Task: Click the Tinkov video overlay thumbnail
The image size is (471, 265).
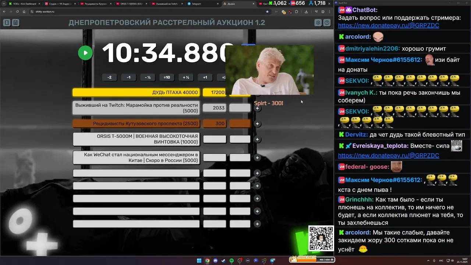Action: click(x=269, y=70)
